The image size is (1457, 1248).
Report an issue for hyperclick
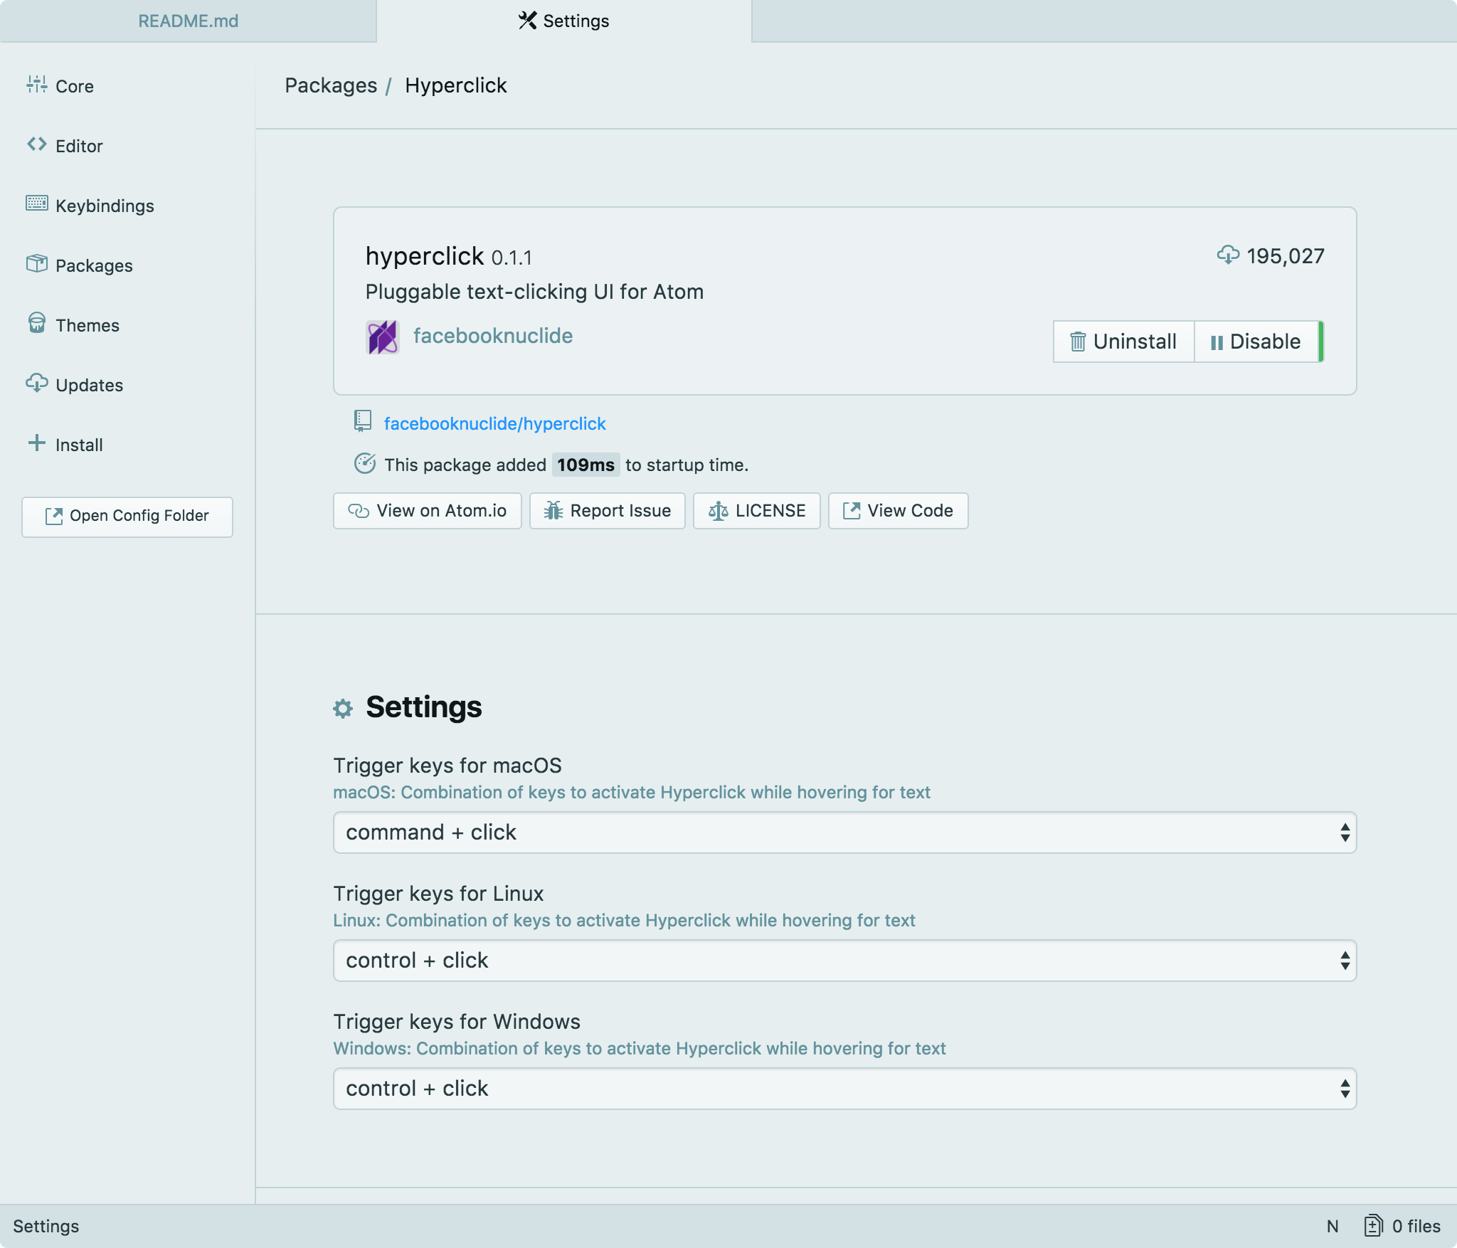(607, 511)
